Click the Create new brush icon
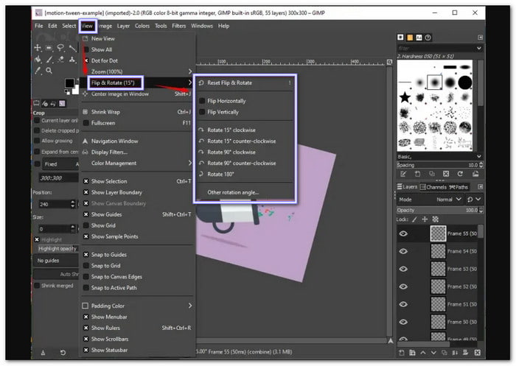The width and height of the screenshot is (516, 366). click(417, 174)
